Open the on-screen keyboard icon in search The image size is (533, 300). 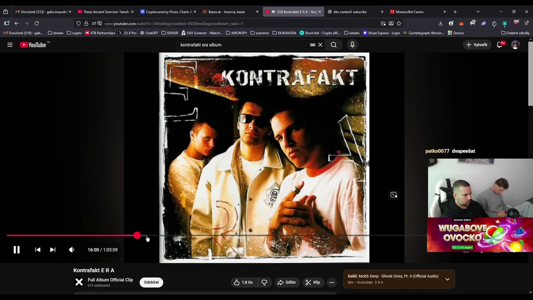tap(312, 45)
